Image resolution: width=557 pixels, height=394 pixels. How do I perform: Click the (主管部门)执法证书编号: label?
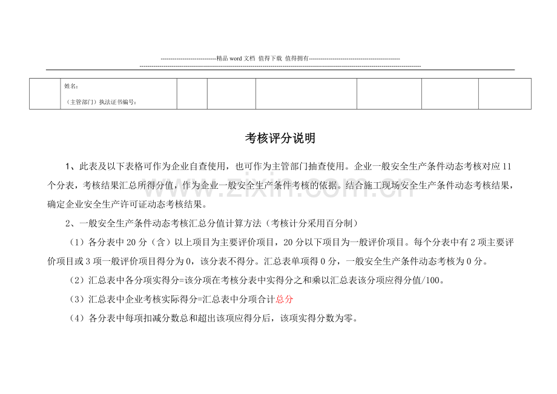101,102
